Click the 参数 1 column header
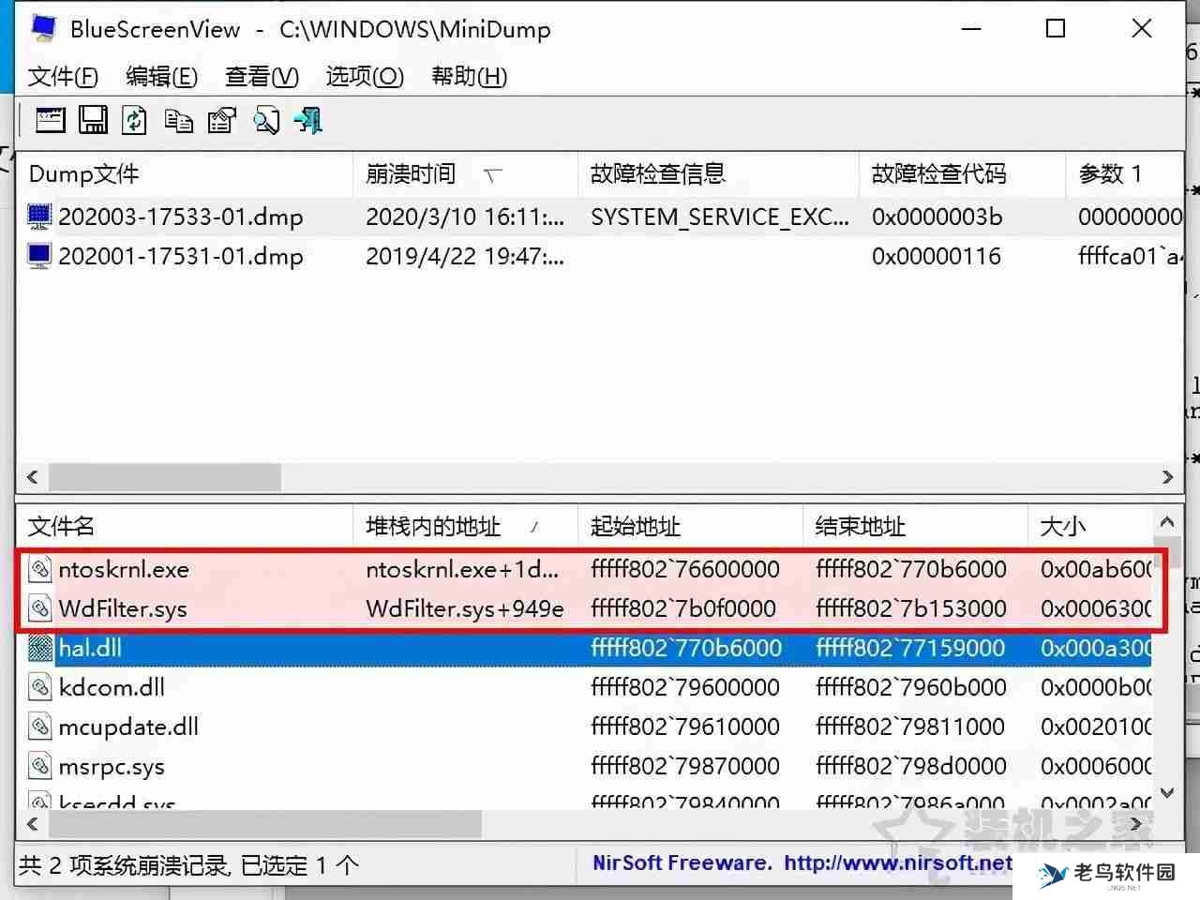Image resolution: width=1200 pixels, height=900 pixels. (x=1125, y=174)
